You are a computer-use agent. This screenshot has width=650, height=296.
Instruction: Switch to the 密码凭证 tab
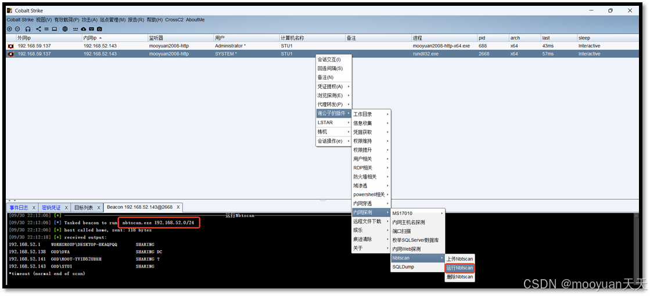pos(51,207)
